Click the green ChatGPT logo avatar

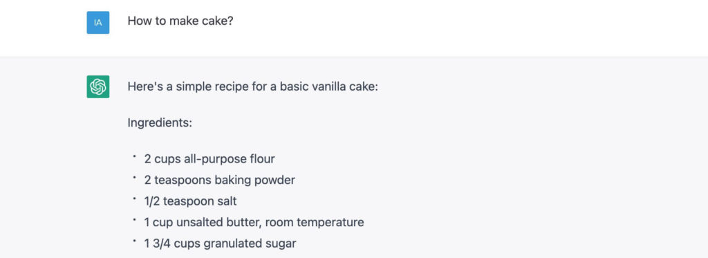(x=98, y=86)
